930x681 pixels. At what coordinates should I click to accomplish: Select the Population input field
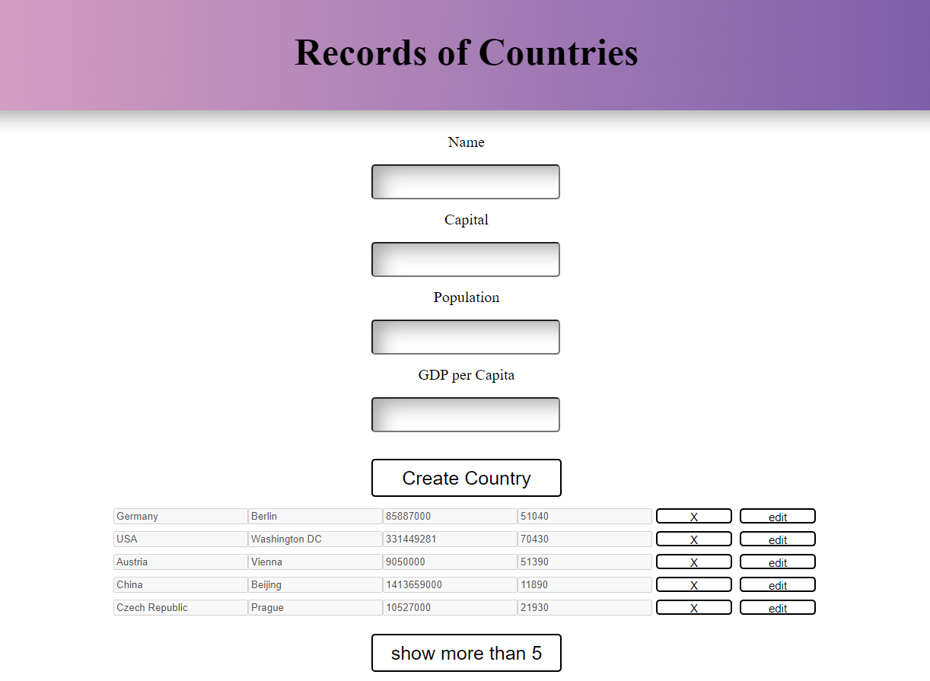coord(466,337)
